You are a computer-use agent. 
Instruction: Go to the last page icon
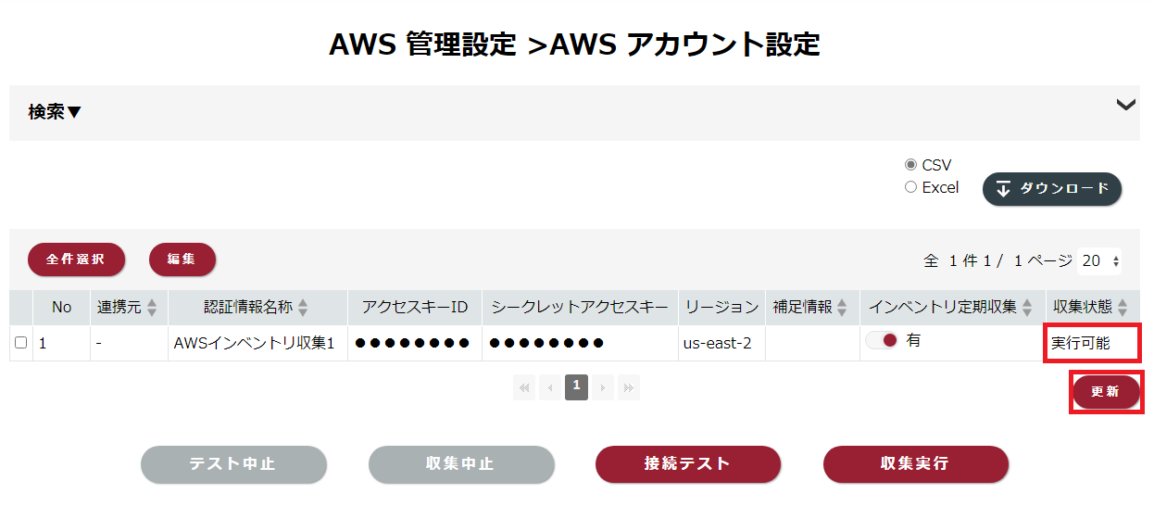click(629, 387)
